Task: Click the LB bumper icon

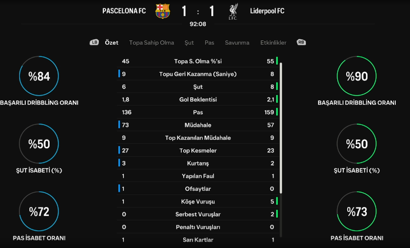Action: point(94,42)
